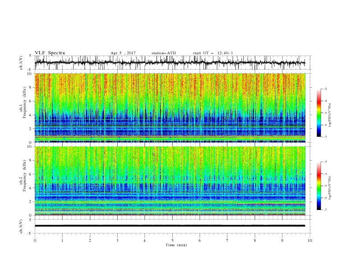Click the time axis tick label "9"
The width and height of the screenshot is (349, 270).
pyautogui.click(x=282, y=240)
